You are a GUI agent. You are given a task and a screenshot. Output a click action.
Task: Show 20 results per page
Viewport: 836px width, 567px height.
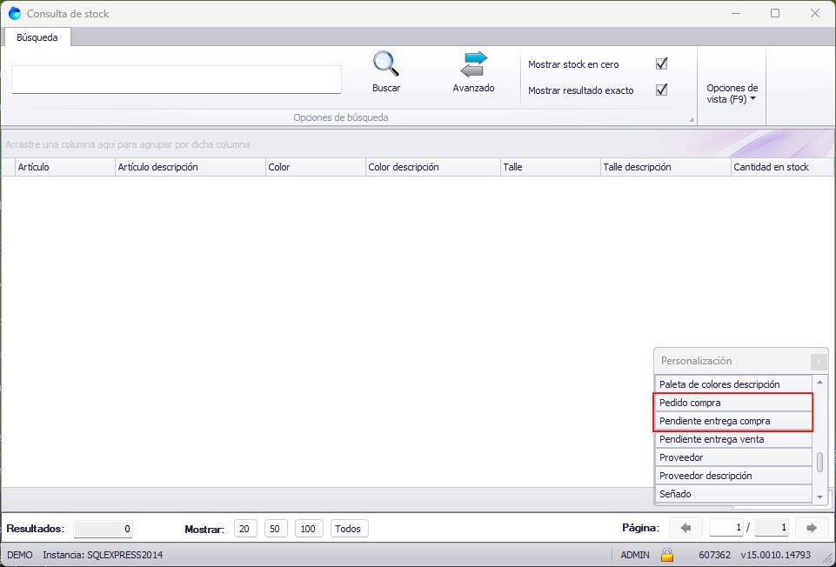[x=245, y=529]
